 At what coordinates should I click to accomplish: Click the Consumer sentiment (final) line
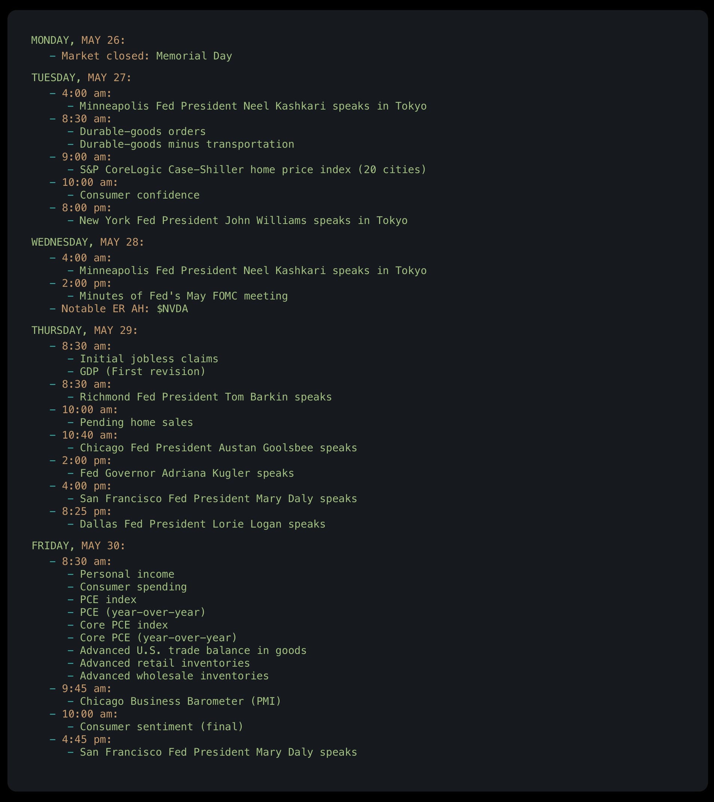coord(161,727)
